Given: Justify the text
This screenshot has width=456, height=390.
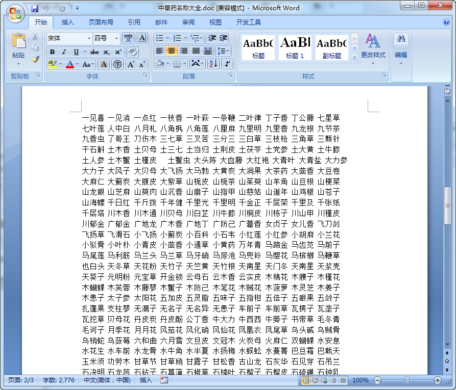Looking at the screenshot, I should [x=196, y=51].
